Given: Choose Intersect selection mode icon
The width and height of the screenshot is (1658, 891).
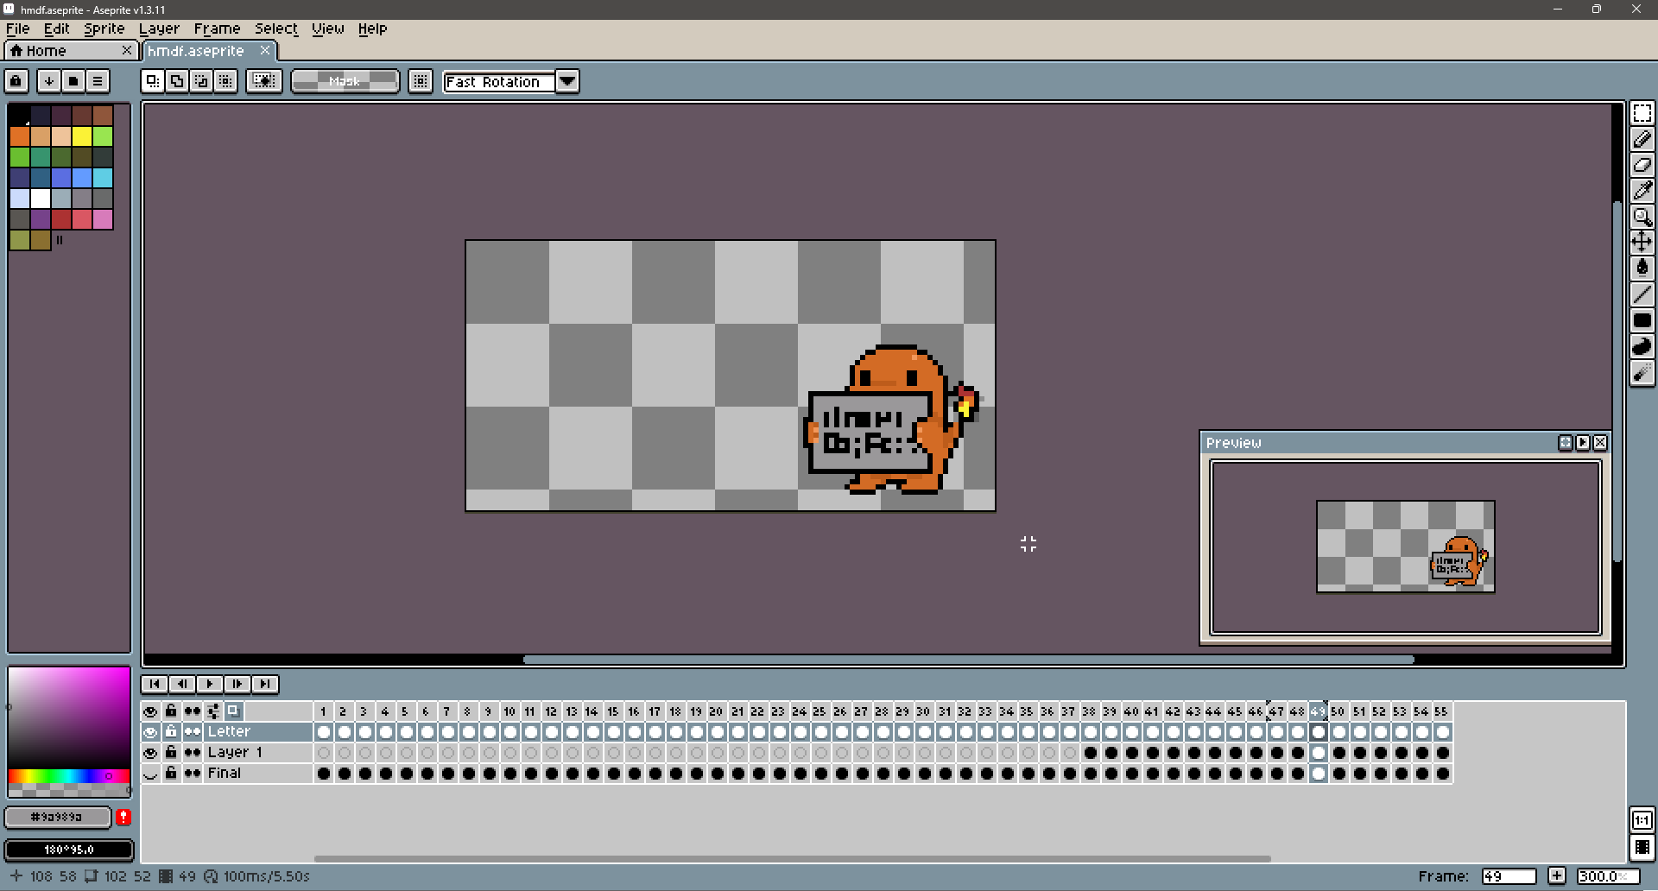Looking at the screenshot, I should [225, 81].
